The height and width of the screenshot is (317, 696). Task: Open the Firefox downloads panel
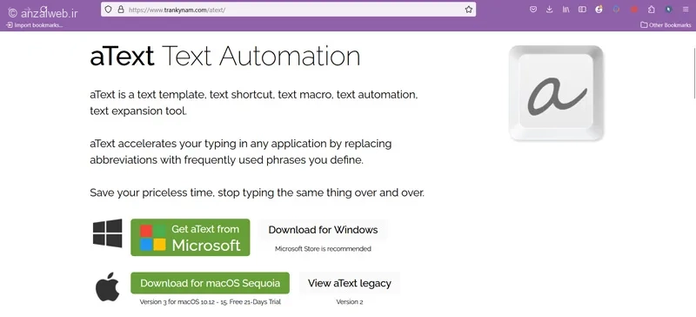tap(550, 10)
